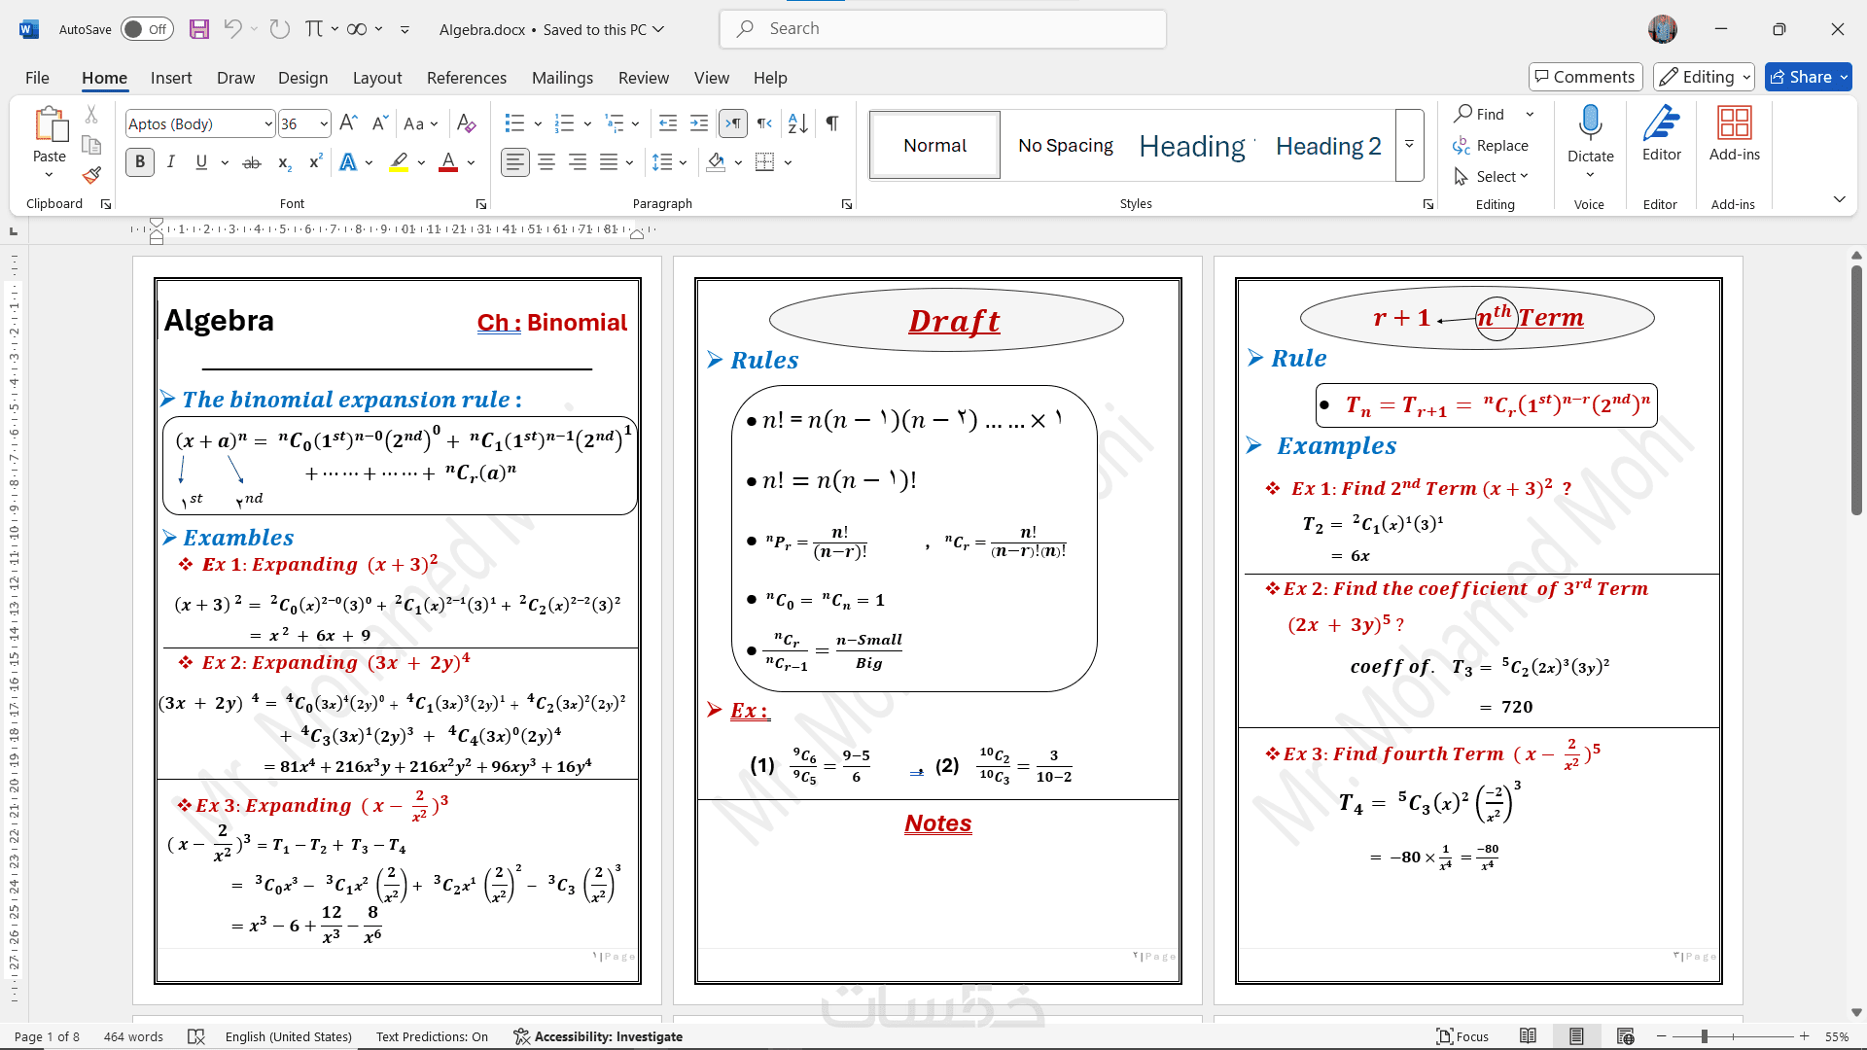Viewport: 1867px width, 1050px height.
Task: Toggle the show paragraph marks button
Action: click(x=832, y=123)
